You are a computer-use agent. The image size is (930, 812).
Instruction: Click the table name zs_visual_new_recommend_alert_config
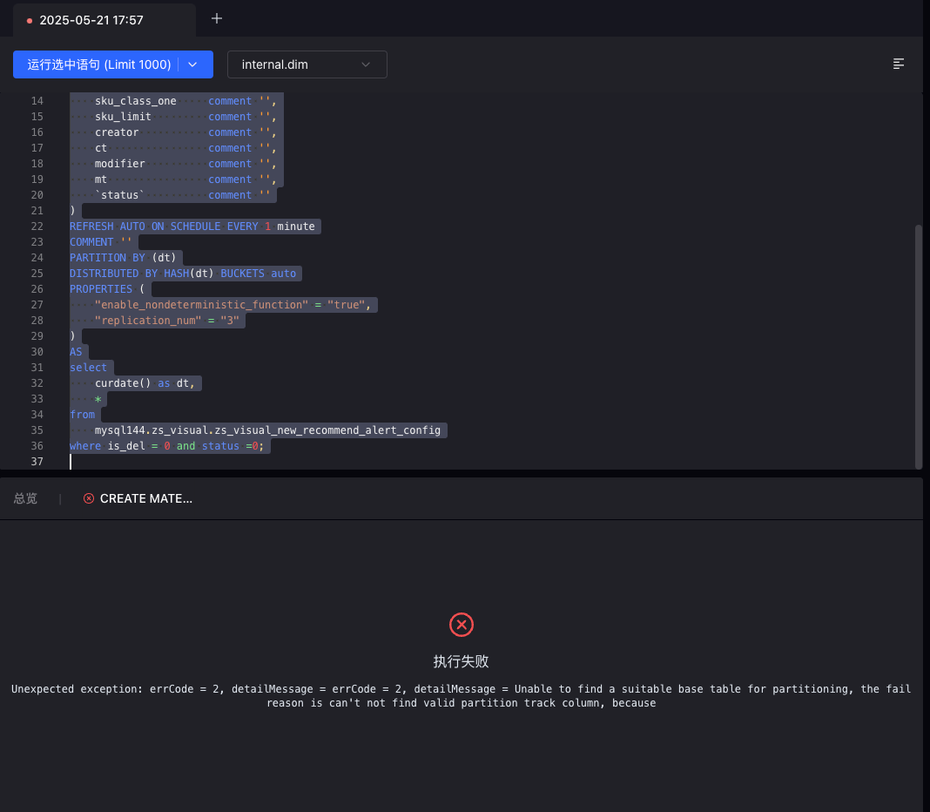tap(327, 430)
